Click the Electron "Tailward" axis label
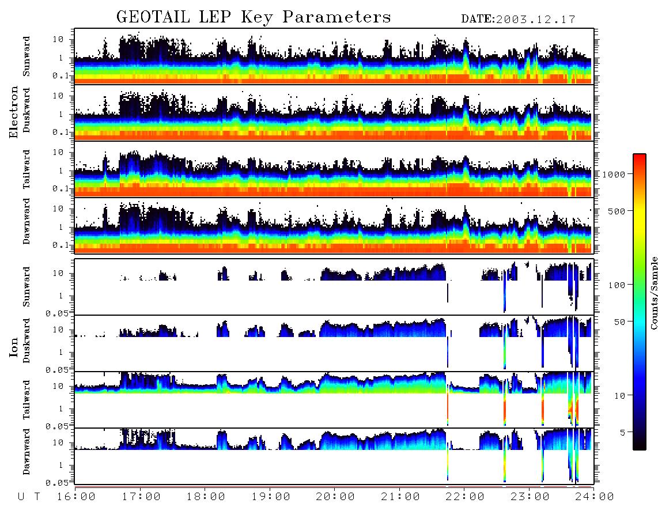 pyautogui.click(x=27, y=169)
